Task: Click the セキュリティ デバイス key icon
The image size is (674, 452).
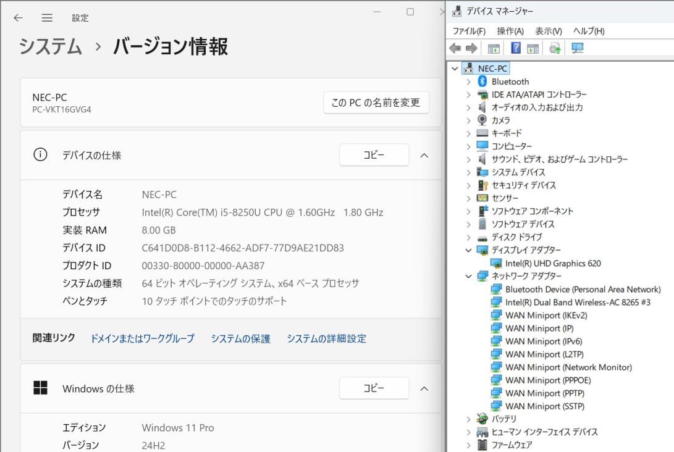Action: (482, 185)
